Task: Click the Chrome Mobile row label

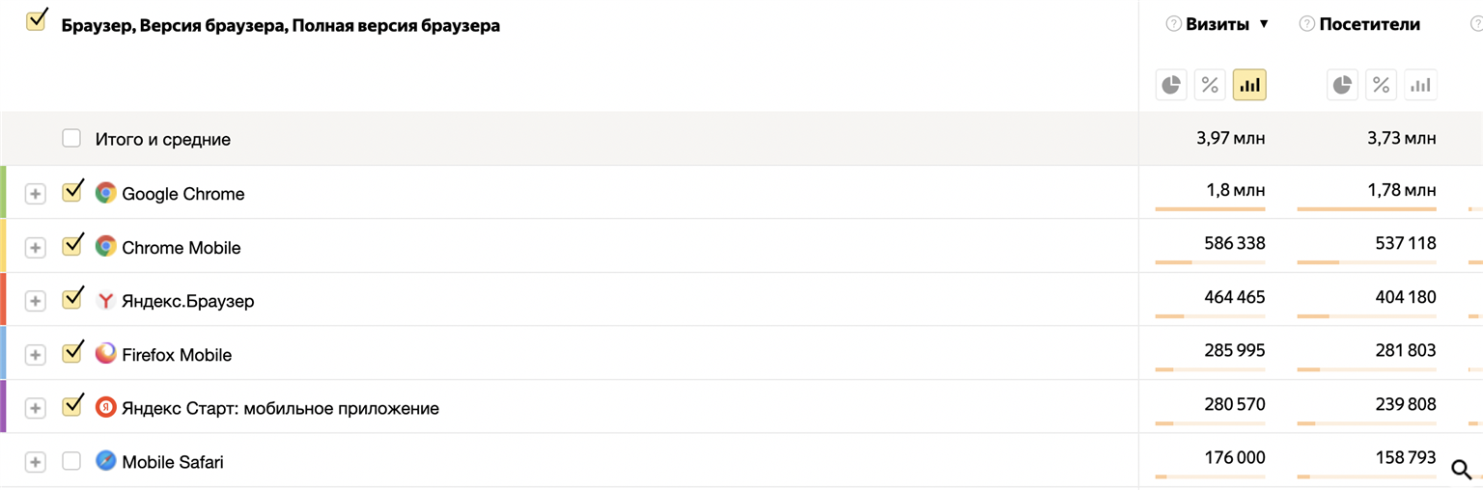Action: coord(181,248)
